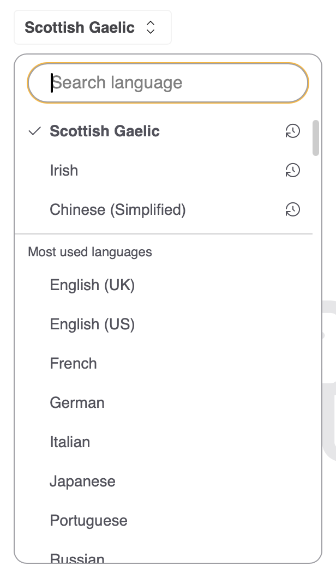
Task: Focus the Search language field
Action: click(168, 83)
